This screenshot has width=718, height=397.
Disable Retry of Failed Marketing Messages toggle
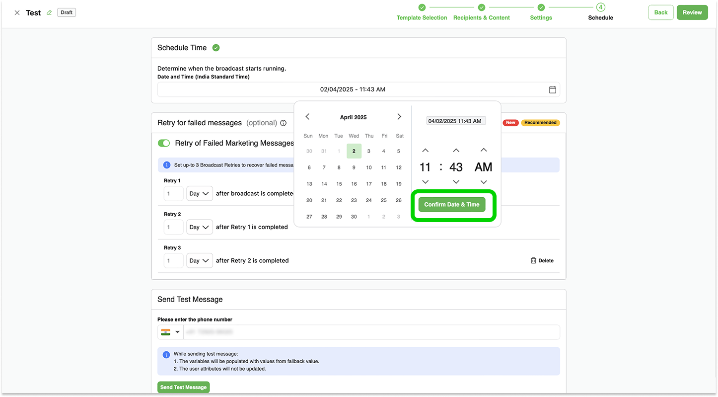point(164,143)
